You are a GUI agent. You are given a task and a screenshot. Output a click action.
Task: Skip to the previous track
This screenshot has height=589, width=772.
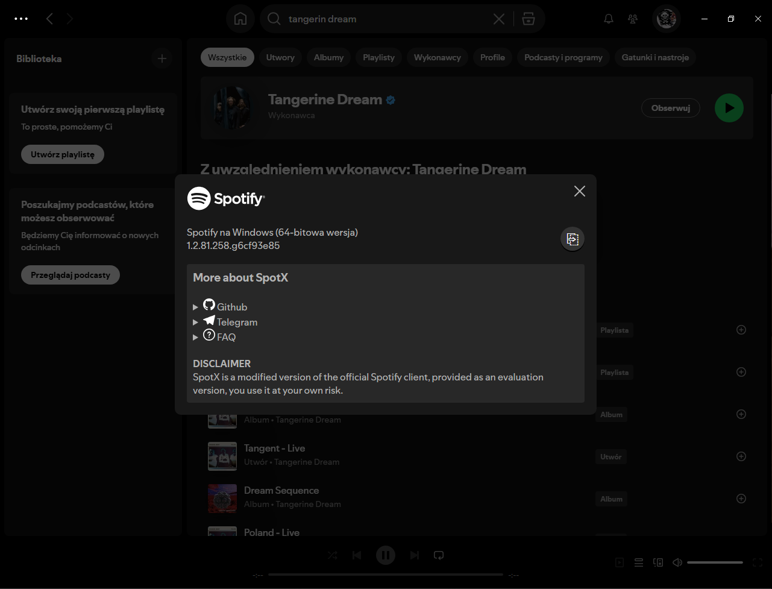pos(357,555)
